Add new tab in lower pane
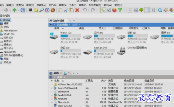 point(74,73)
